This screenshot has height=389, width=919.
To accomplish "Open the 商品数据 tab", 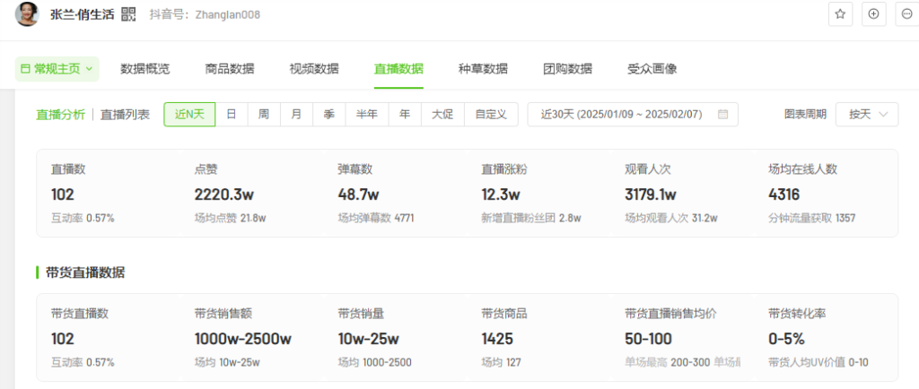I will tap(229, 69).
